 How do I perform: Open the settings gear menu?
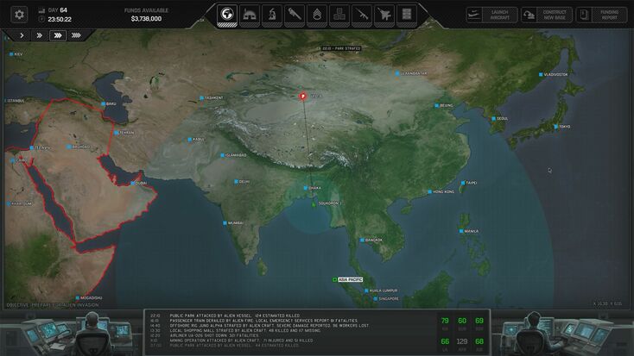(x=19, y=15)
